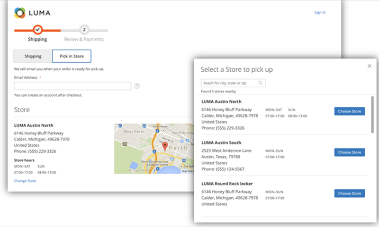The height and width of the screenshot is (227, 379).
Task: Click the Change Store link
Action: pyautogui.click(x=25, y=181)
